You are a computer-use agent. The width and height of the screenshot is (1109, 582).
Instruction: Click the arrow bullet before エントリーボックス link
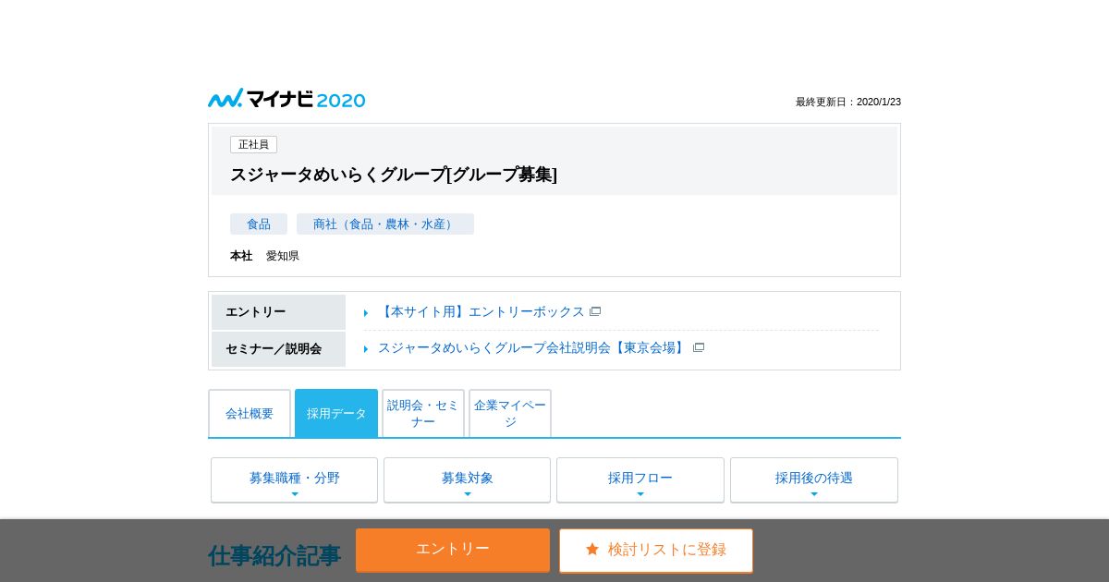[366, 312]
